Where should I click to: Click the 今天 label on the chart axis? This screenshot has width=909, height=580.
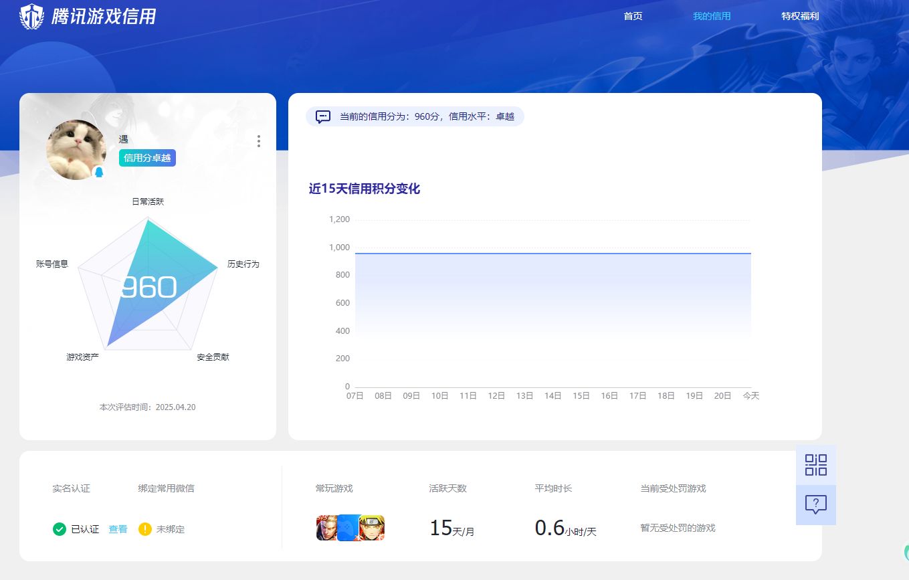(x=751, y=396)
